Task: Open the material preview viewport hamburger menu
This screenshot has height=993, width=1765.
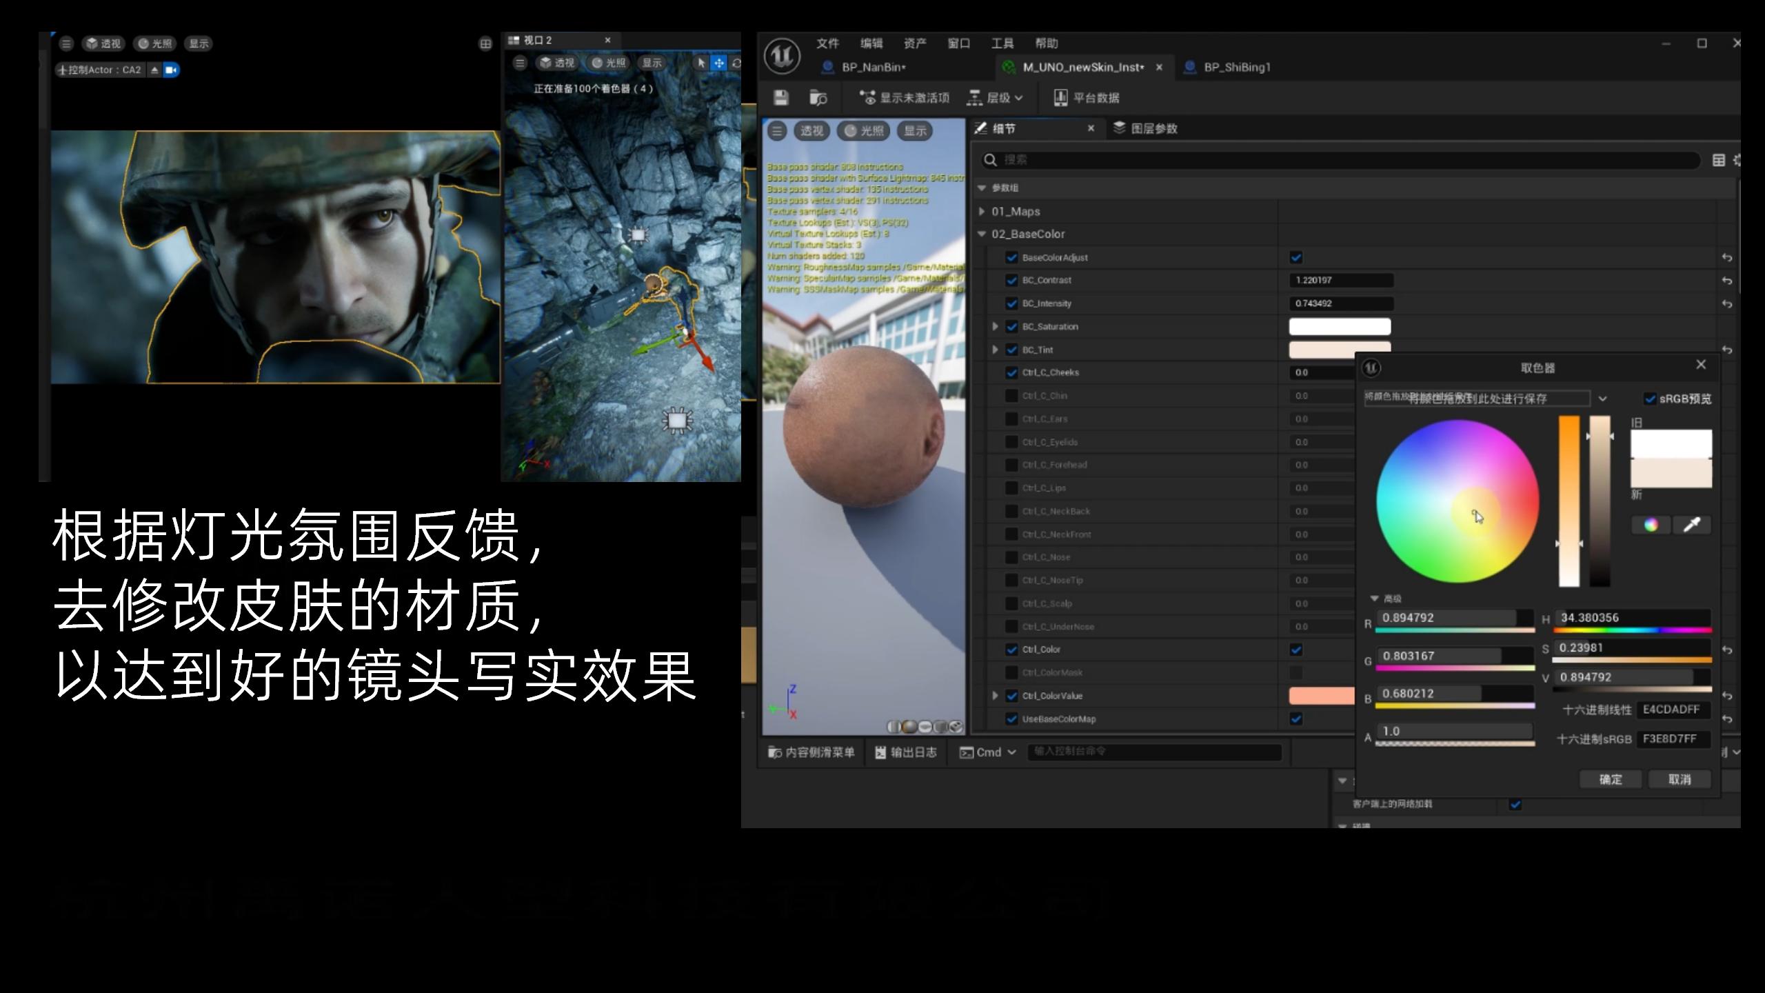Action: [x=777, y=131]
